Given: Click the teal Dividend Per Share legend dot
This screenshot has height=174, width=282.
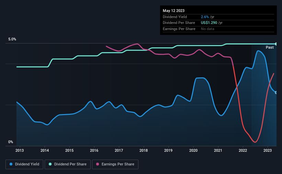Looking at the screenshot, I should pyautogui.click(x=50, y=164).
